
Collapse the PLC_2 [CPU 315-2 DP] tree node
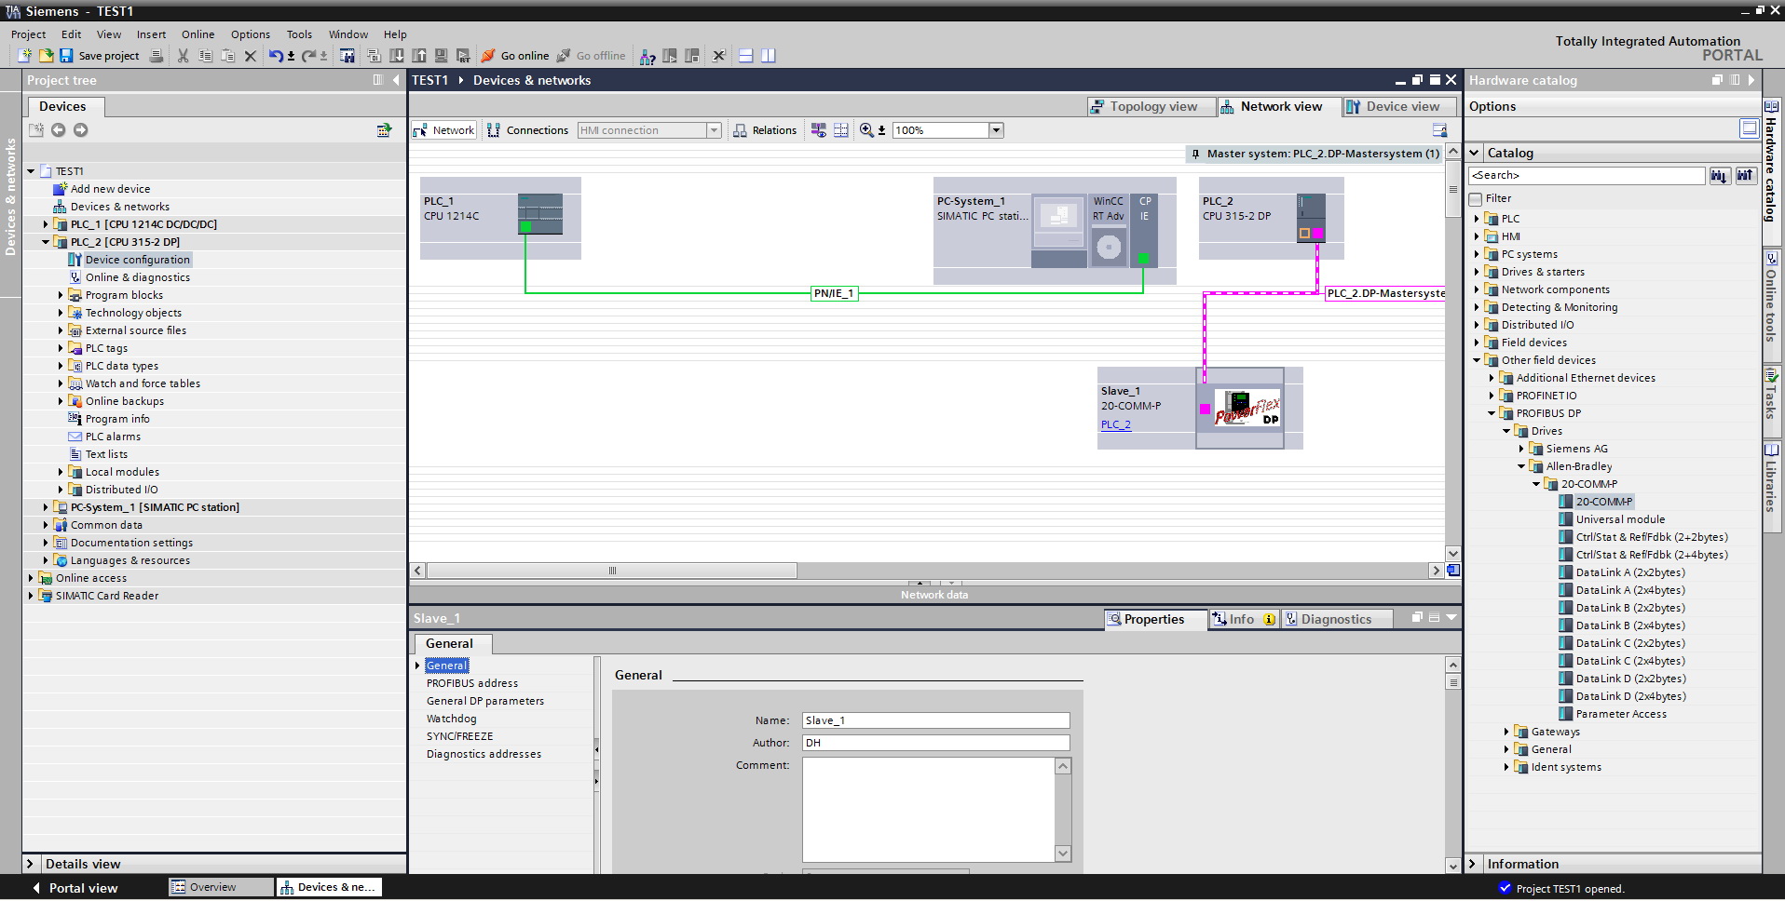coord(46,242)
